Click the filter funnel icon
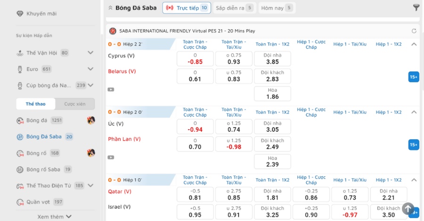The width and height of the screenshot is (424, 221). [416, 8]
